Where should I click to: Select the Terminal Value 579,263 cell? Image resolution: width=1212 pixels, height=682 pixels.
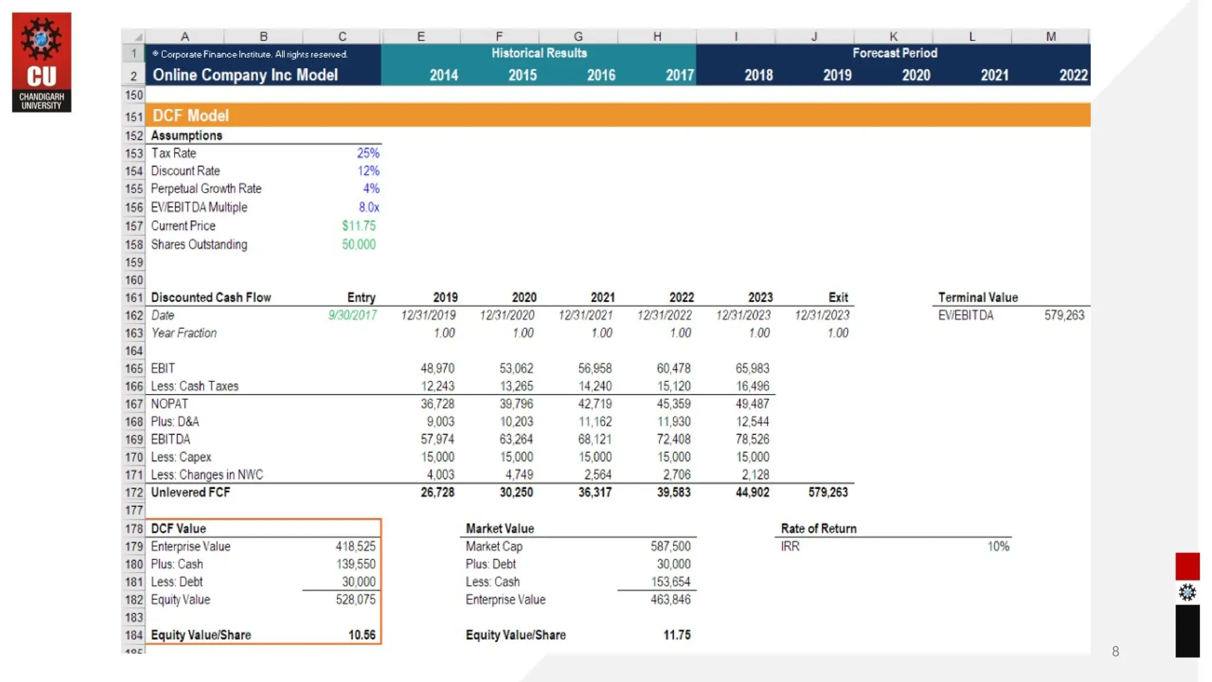click(1063, 316)
